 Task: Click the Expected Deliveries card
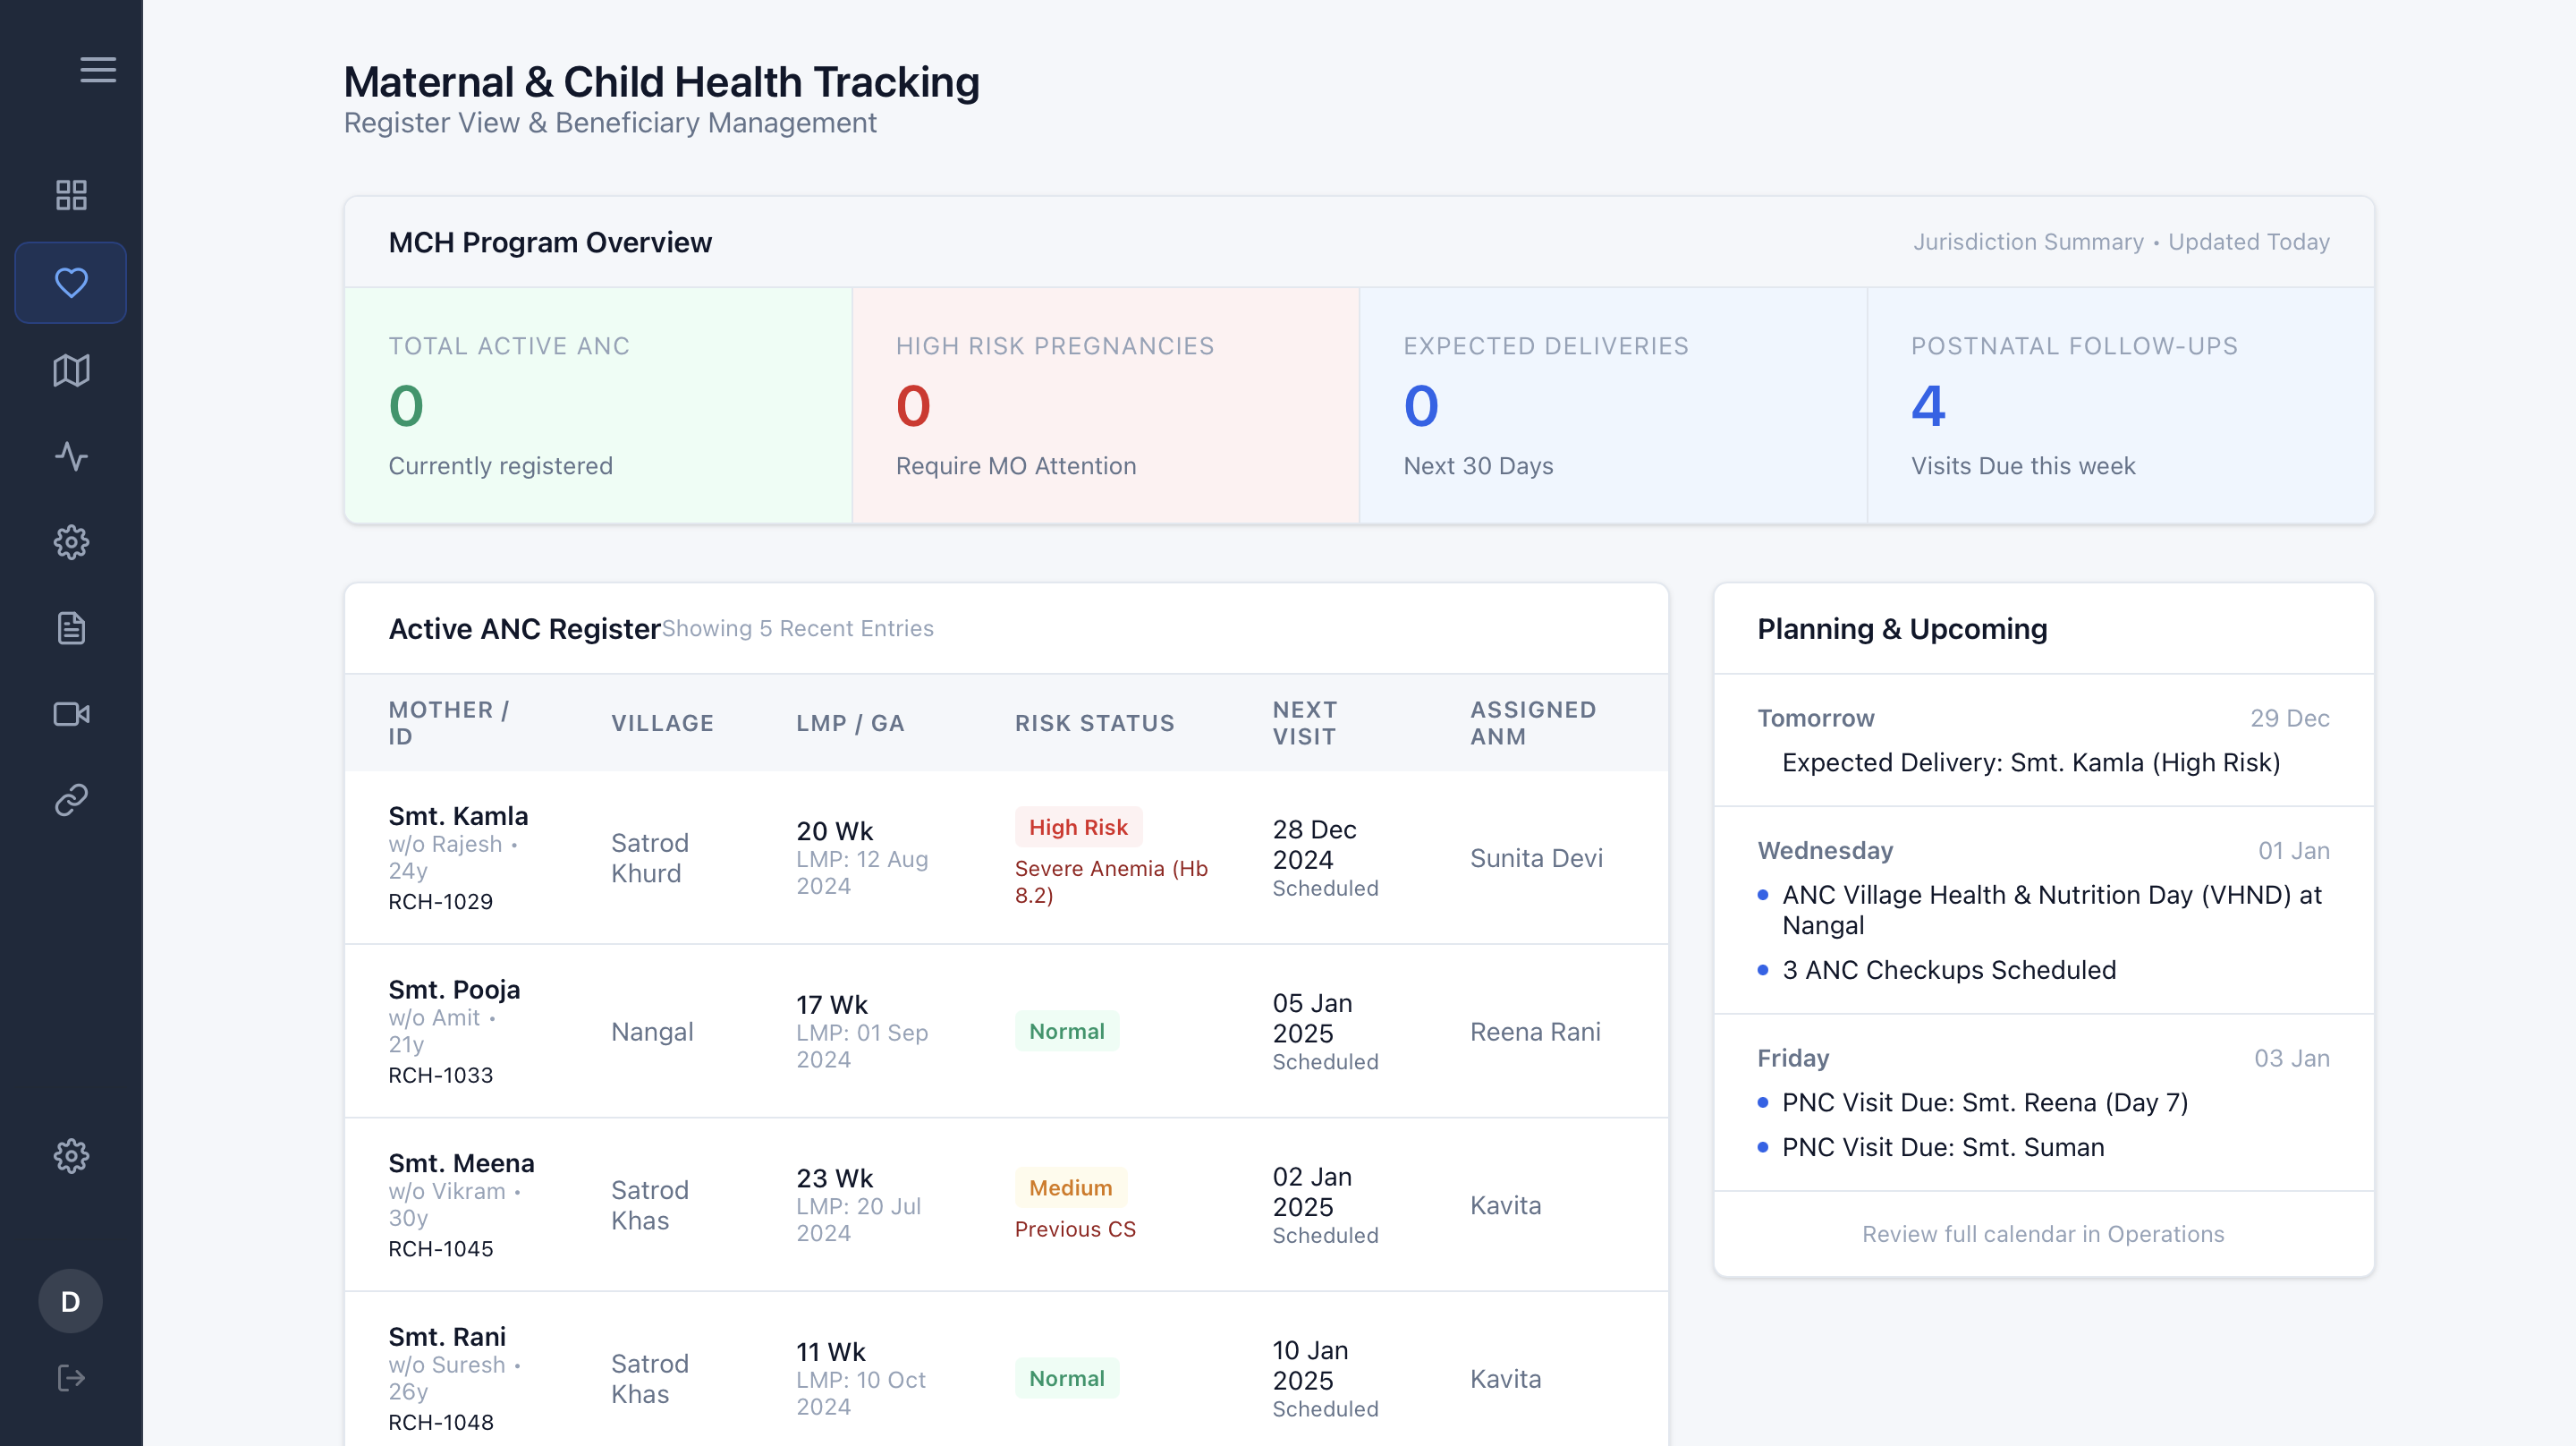(x=1613, y=405)
